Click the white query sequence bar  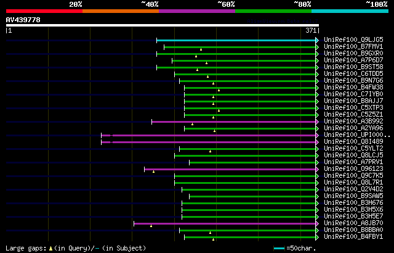(x=163, y=25)
